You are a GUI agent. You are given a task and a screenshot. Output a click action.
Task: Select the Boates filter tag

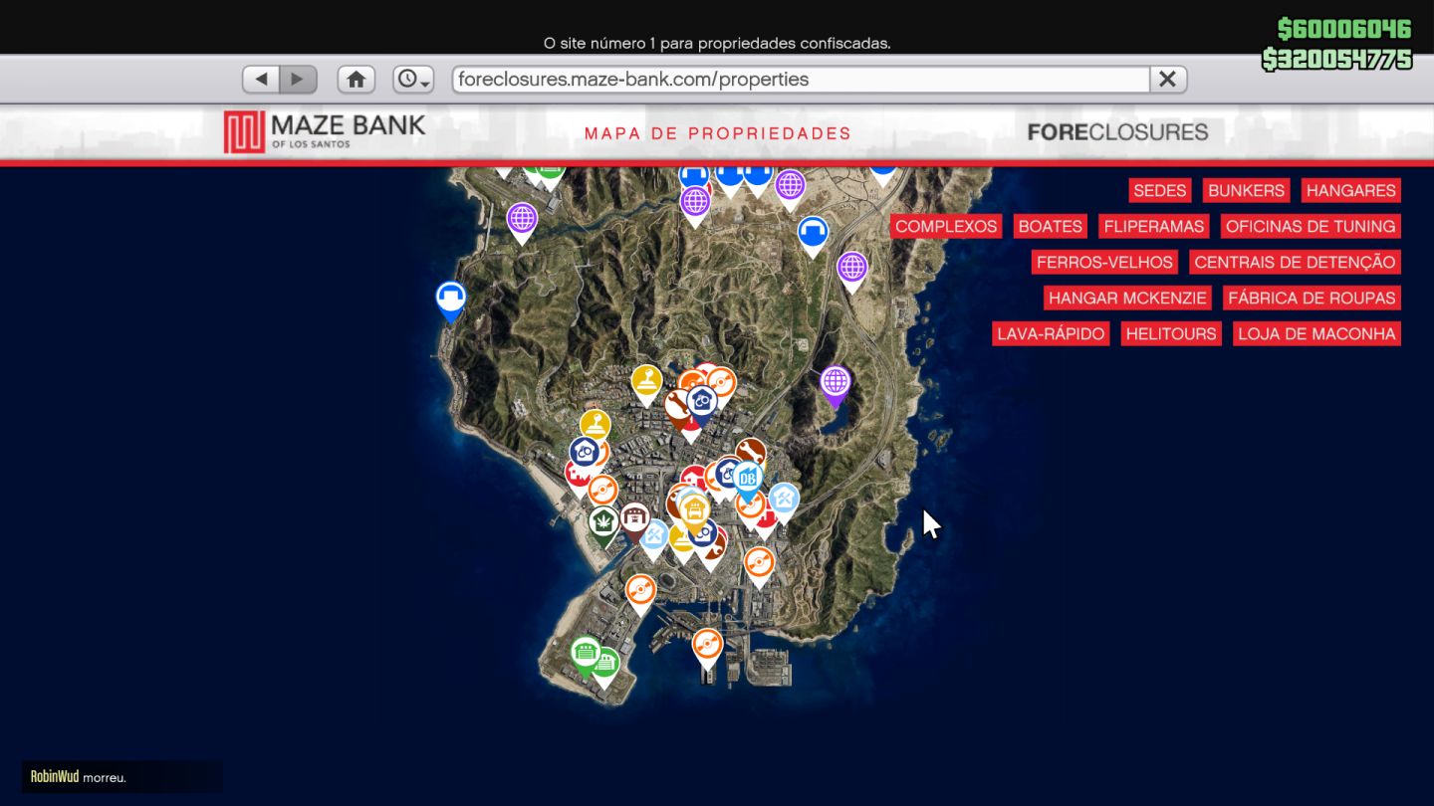click(1051, 226)
